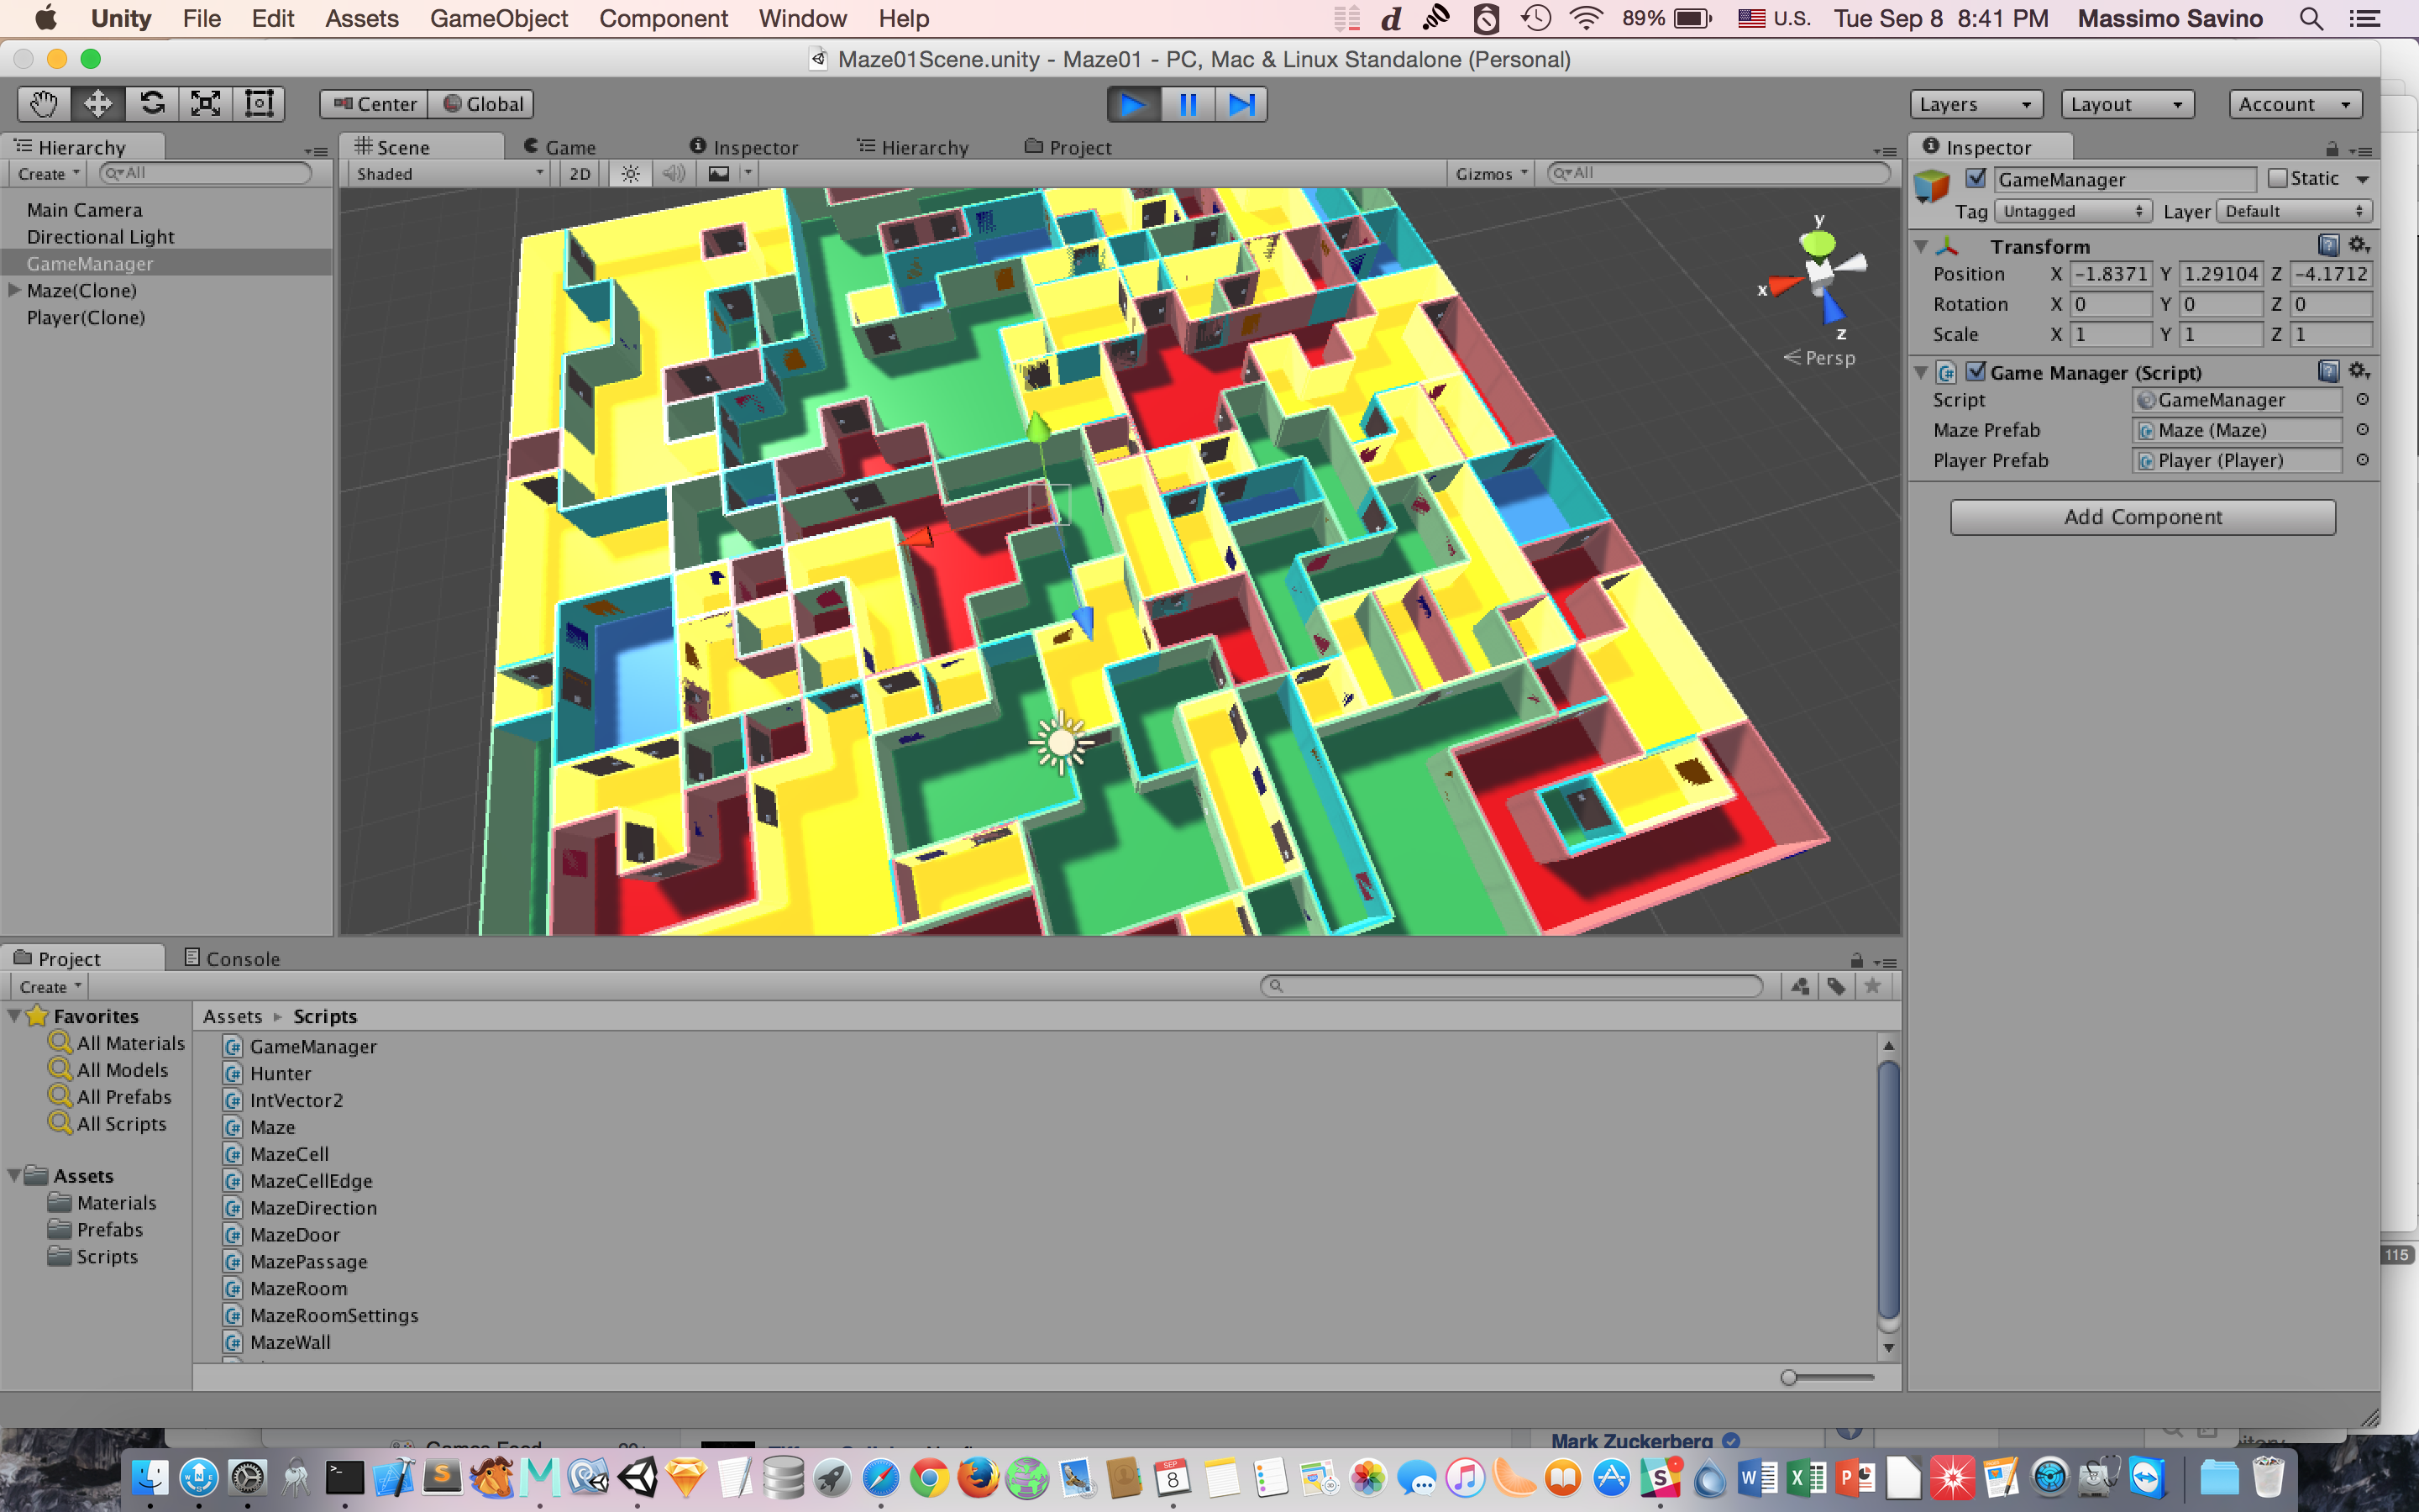Open the GameObject menu
This screenshot has height=1512, width=2419.
point(498,18)
